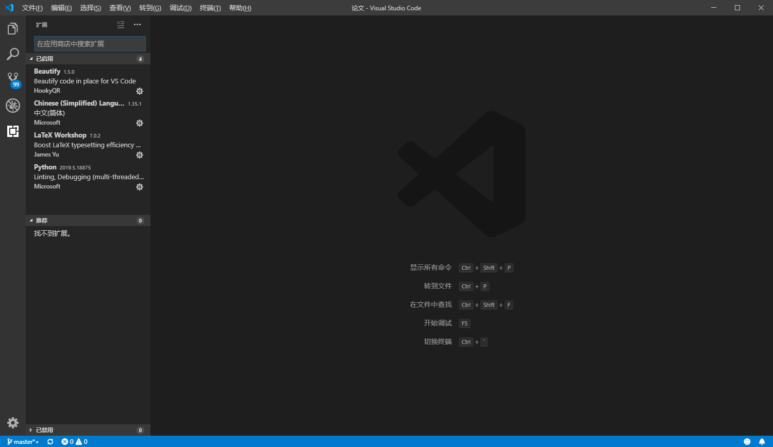Image resolution: width=773 pixels, height=447 pixels.
Task: Open the 选择(S) menu
Action: coord(91,8)
